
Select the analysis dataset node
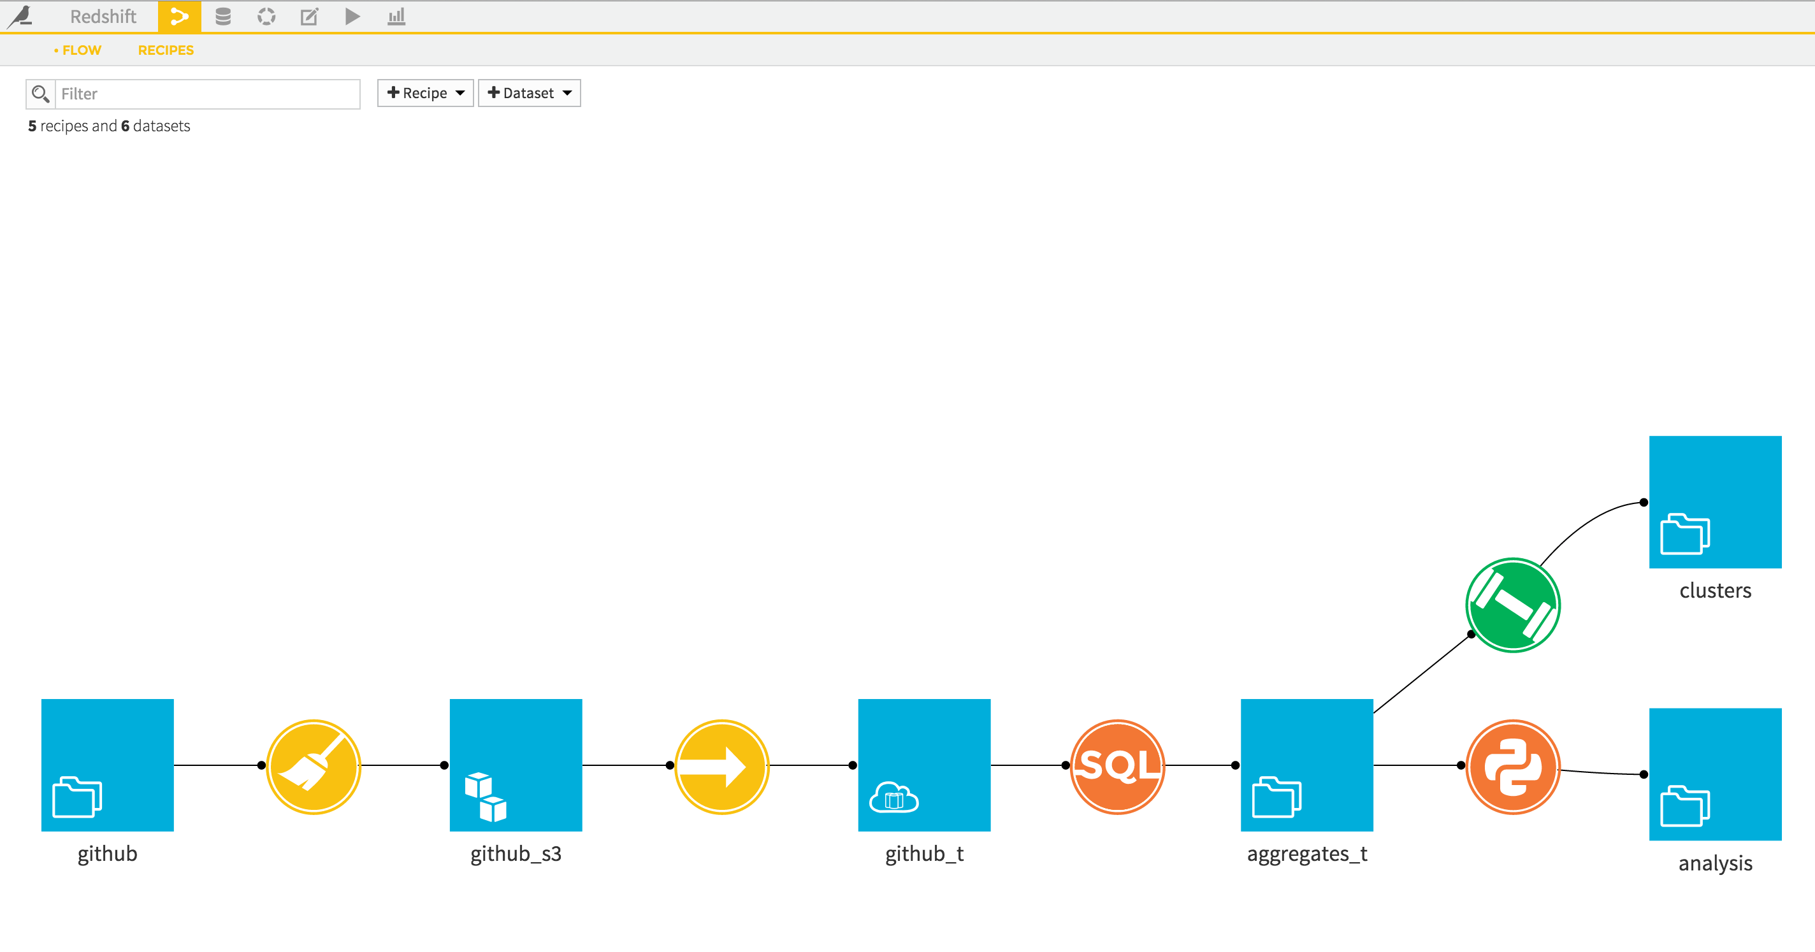tap(1715, 774)
